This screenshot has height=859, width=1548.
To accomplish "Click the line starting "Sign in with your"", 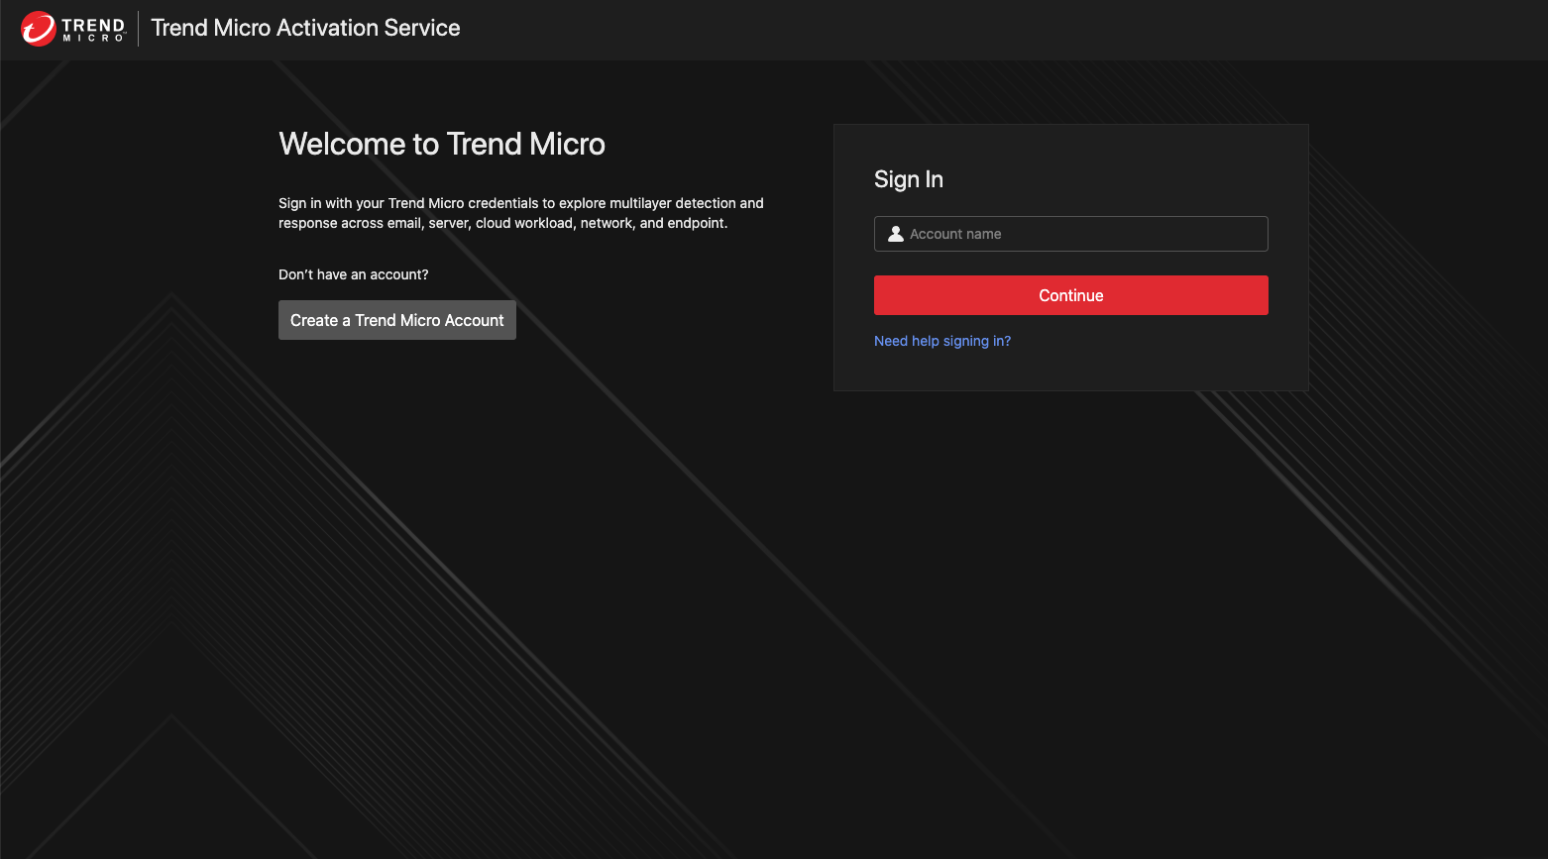I will (520, 203).
